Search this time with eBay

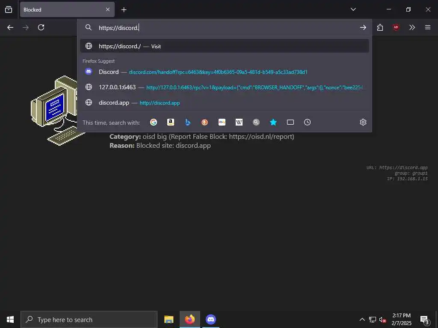[222, 122]
